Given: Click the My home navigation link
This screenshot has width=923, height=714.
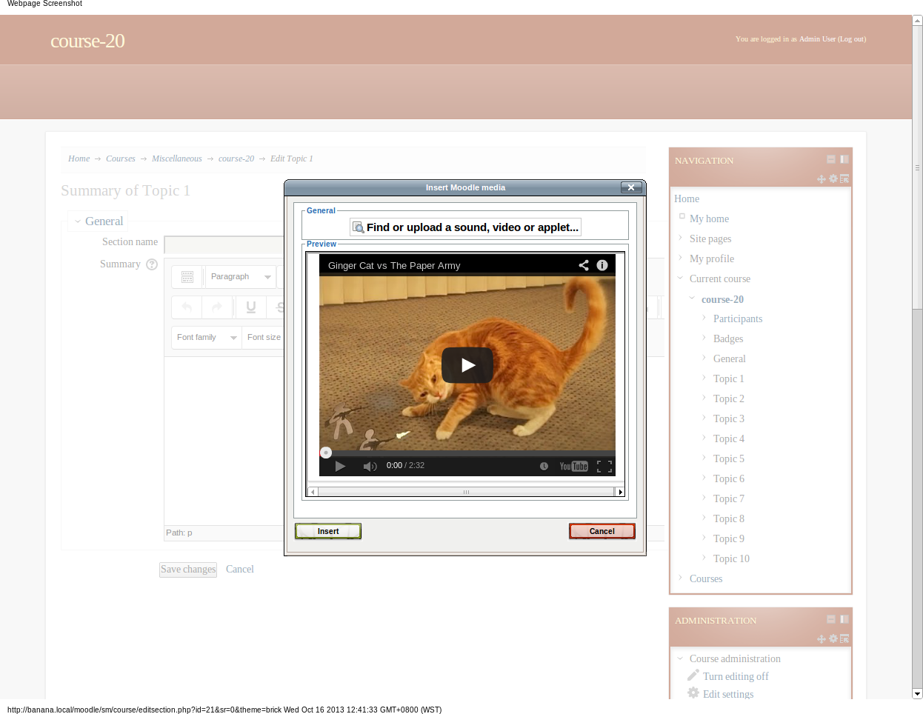Looking at the screenshot, I should click(x=709, y=218).
